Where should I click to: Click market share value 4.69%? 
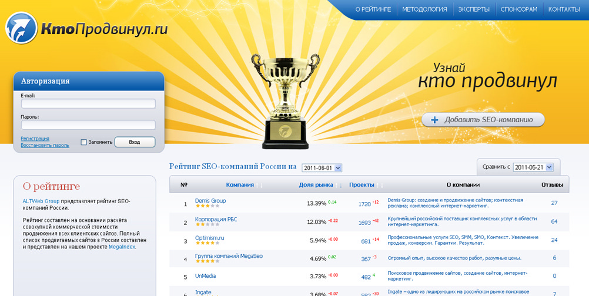pos(318,258)
